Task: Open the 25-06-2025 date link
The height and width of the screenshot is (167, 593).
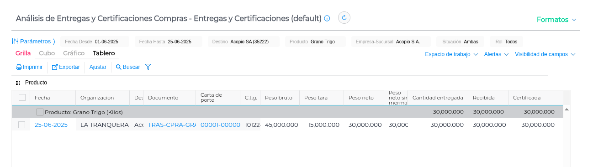Action: coord(51,125)
